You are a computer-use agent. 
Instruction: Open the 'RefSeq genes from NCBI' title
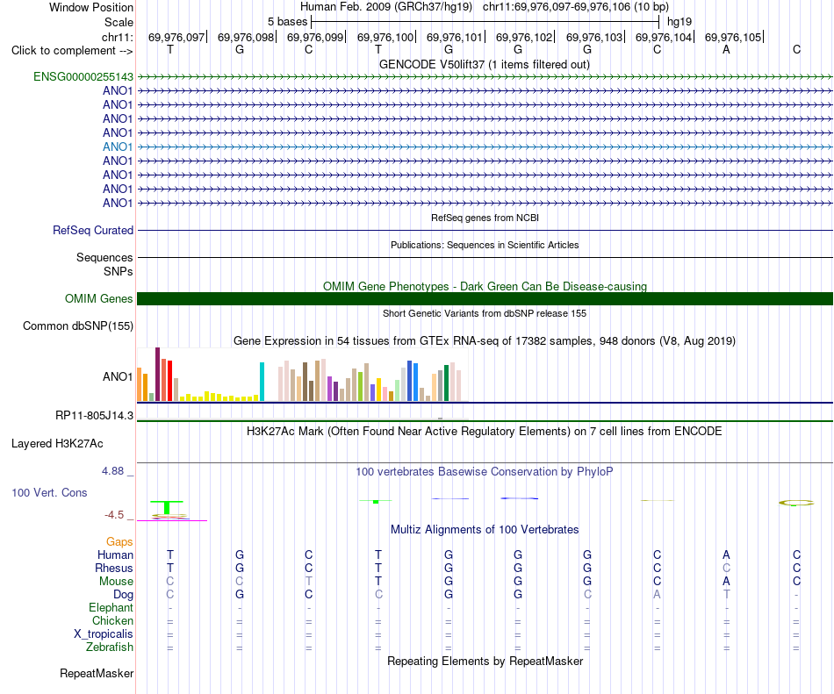tap(485, 218)
